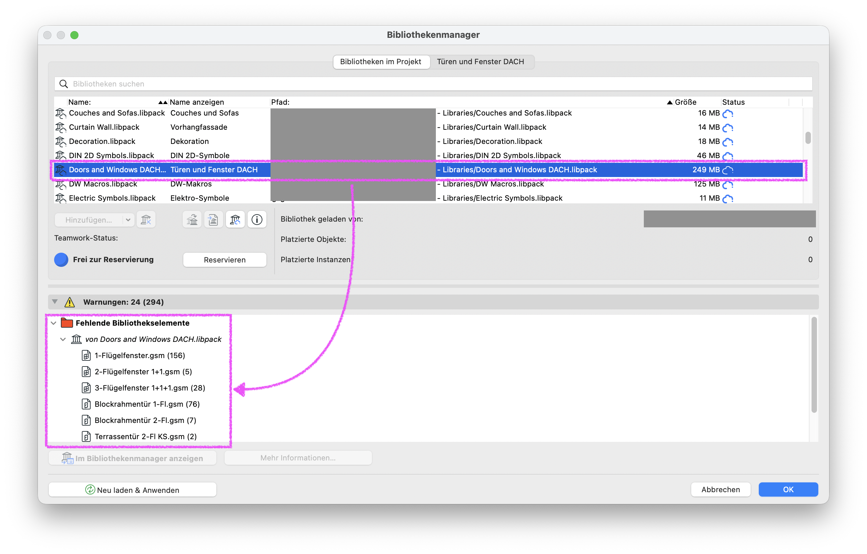Click the library refresh arrow icon button
This screenshot has width=867, height=554.
[192, 220]
